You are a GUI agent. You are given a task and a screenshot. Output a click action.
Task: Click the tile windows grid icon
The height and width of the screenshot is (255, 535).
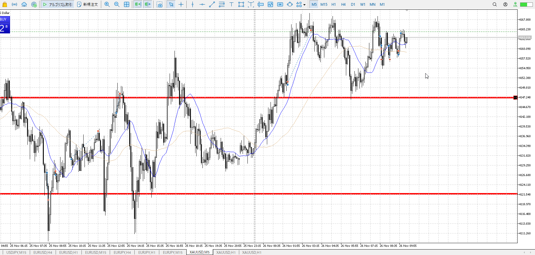pos(126,4)
